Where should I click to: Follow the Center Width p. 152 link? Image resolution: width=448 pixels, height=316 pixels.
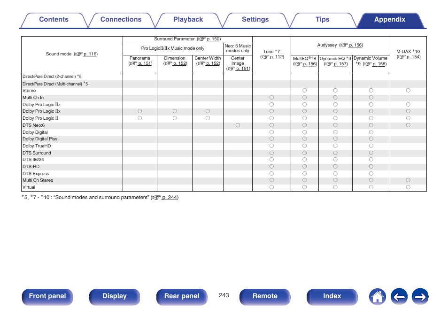point(213,63)
